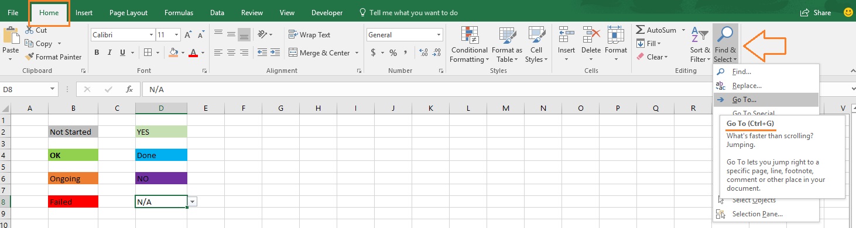Image resolution: width=856 pixels, height=228 pixels.
Task: Click the Cut scissors icon
Action: point(29,30)
